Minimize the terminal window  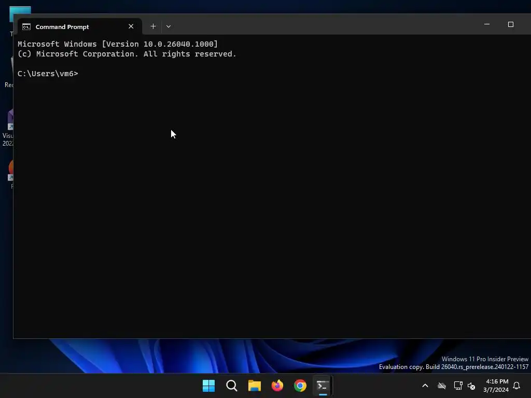[487, 24]
